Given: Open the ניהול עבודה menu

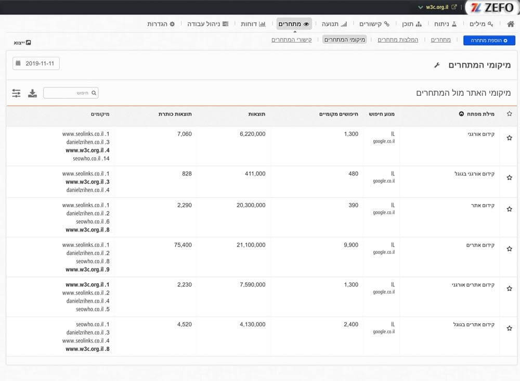Looking at the screenshot, I should (x=207, y=24).
